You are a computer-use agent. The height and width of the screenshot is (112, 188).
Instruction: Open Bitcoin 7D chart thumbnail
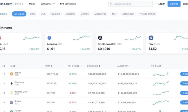(160, 74)
